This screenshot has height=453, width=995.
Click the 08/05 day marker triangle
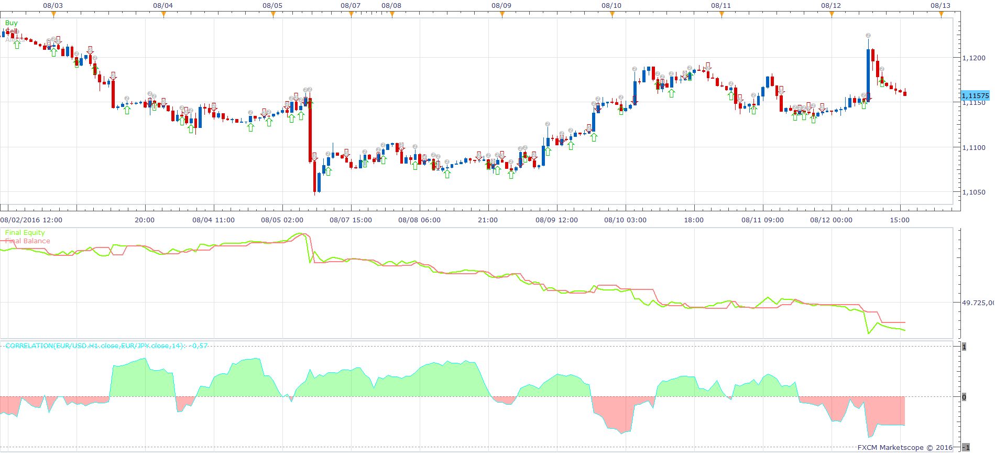[273, 15]
